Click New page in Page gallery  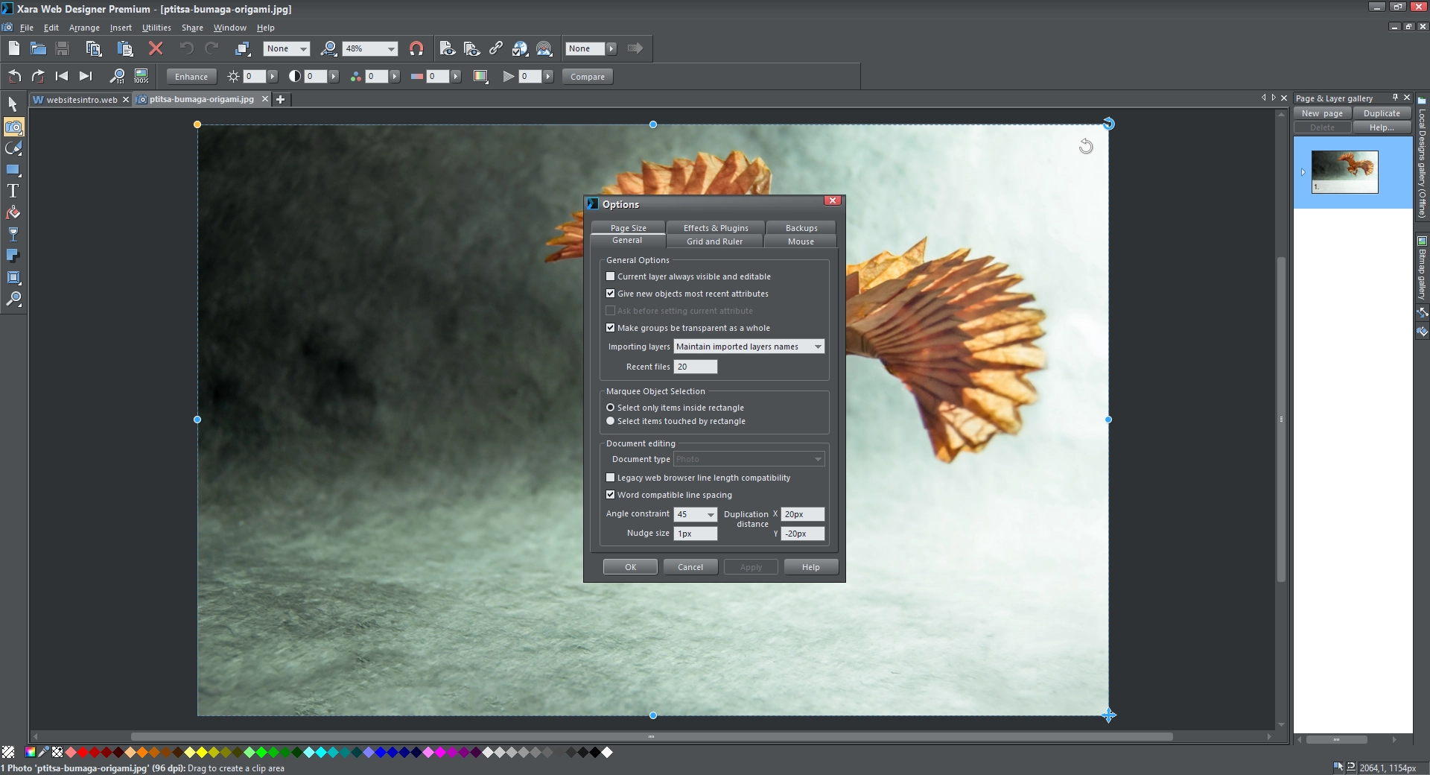(x=1322, y=113)
